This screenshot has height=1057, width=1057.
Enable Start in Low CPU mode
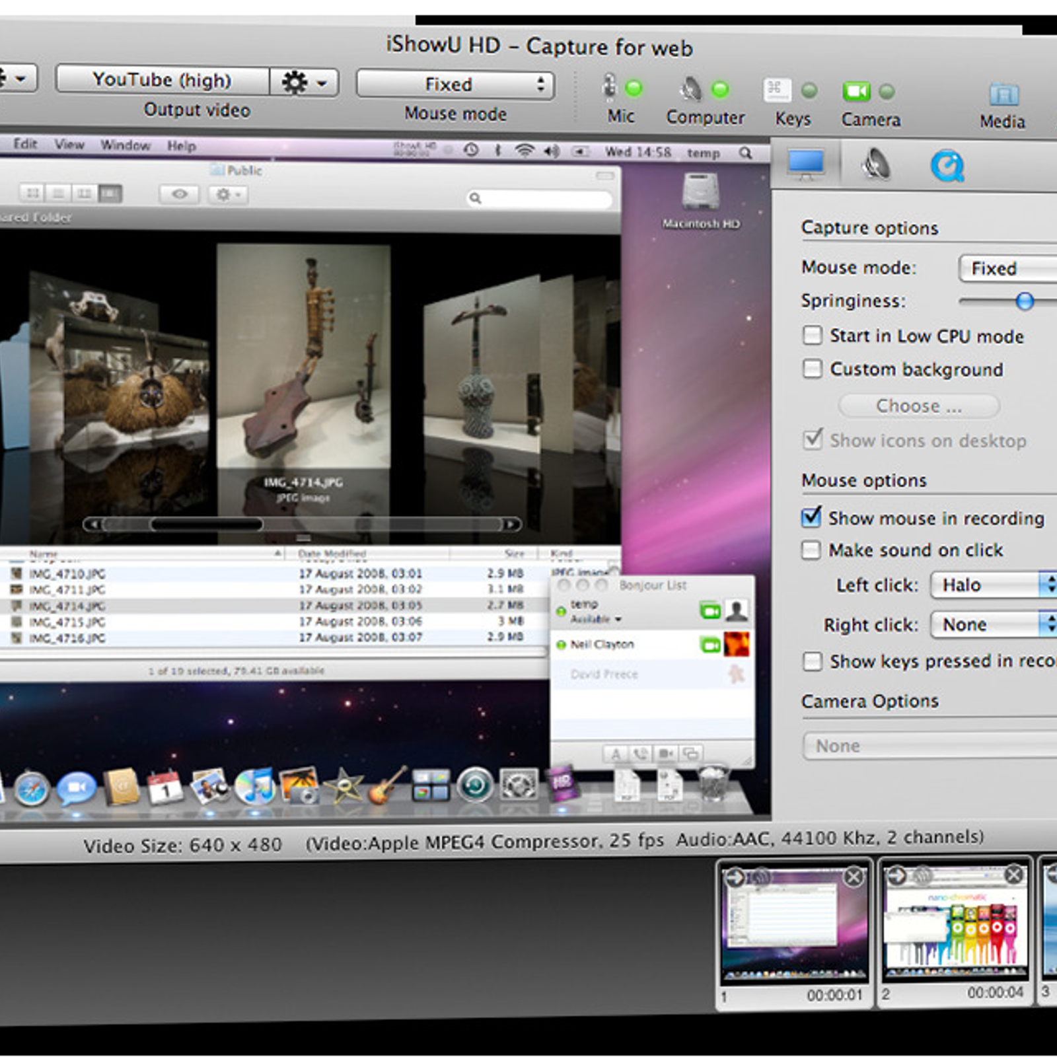813,335
